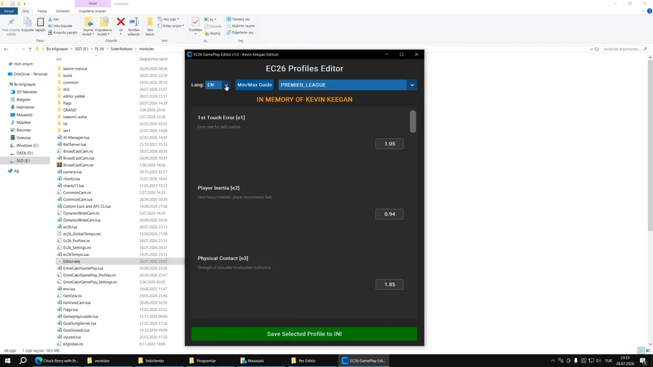This screenshot has height=367, width=653.
Task: Switch to Görünüm ribbon tab
Action: tap(63, 11)
